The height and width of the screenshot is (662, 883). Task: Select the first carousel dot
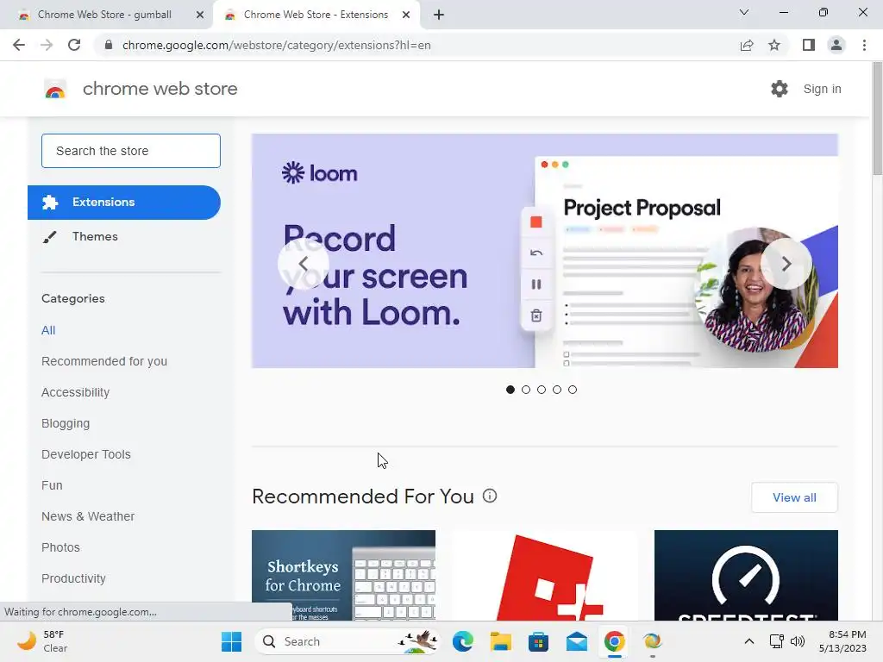(x=510, y=390)
